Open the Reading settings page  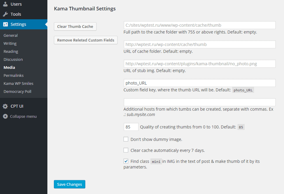(x=11, y=51)
